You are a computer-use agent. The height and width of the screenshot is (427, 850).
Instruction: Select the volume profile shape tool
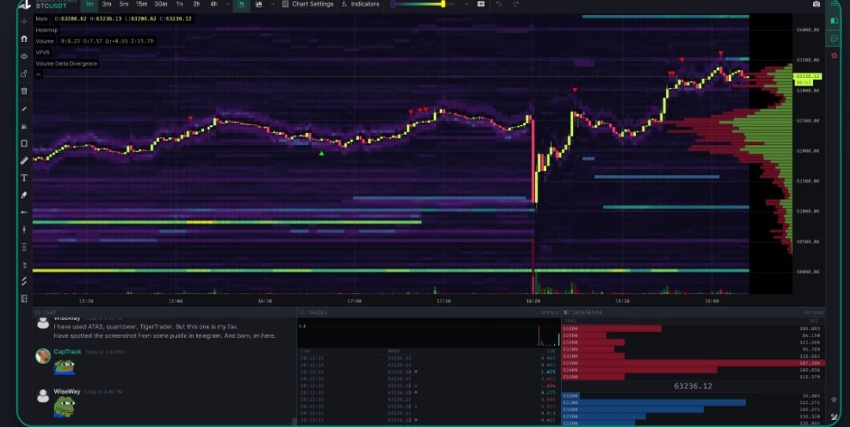point(24,126)
